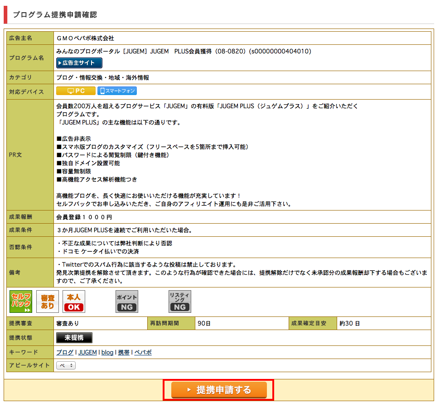Click the 審査あり badge icon
440x407 pixels.
click(x=48, y=302)
